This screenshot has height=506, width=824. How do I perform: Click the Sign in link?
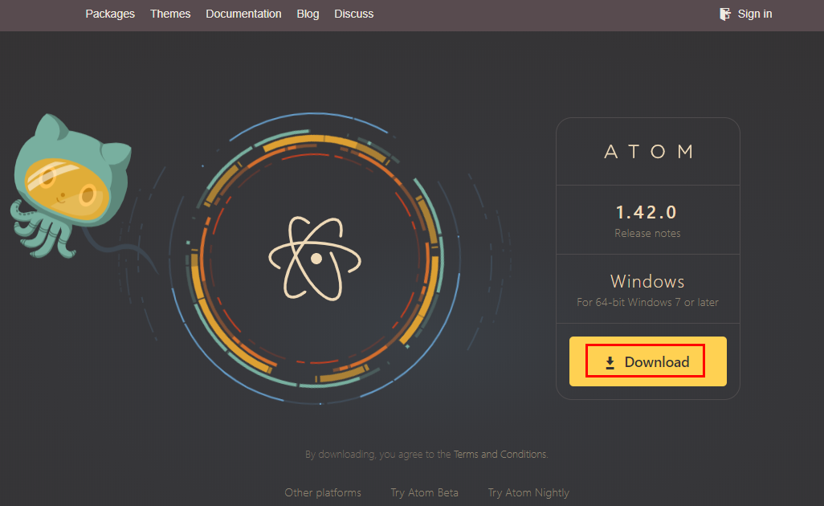coord(755,14)
